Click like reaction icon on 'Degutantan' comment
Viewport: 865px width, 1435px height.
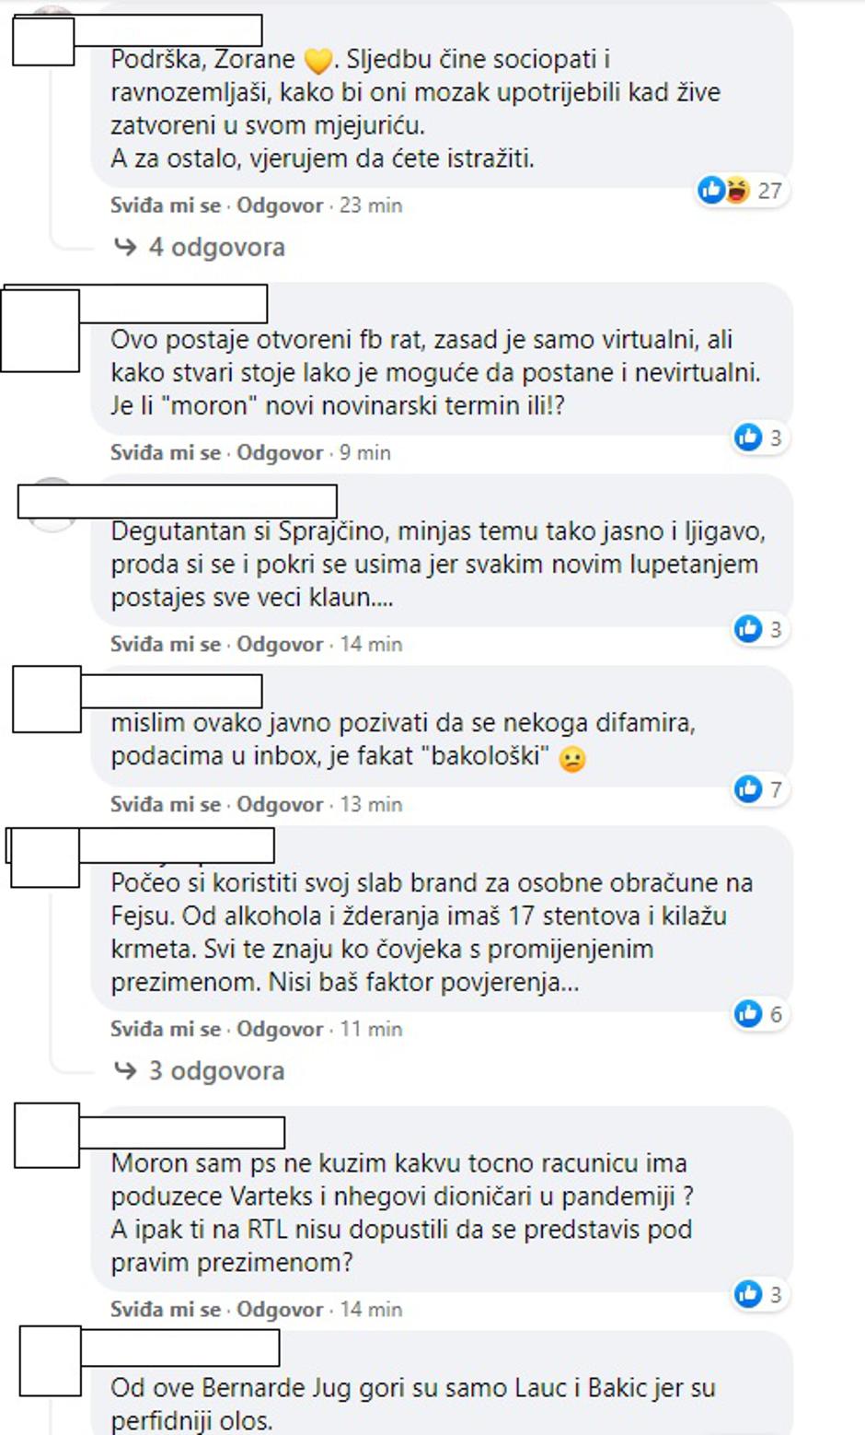[748, 628]
